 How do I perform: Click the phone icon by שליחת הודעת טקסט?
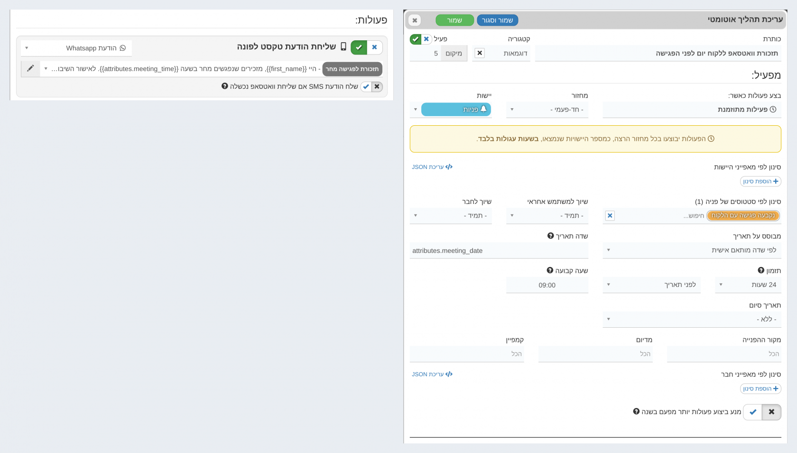[x=343, y=46]
